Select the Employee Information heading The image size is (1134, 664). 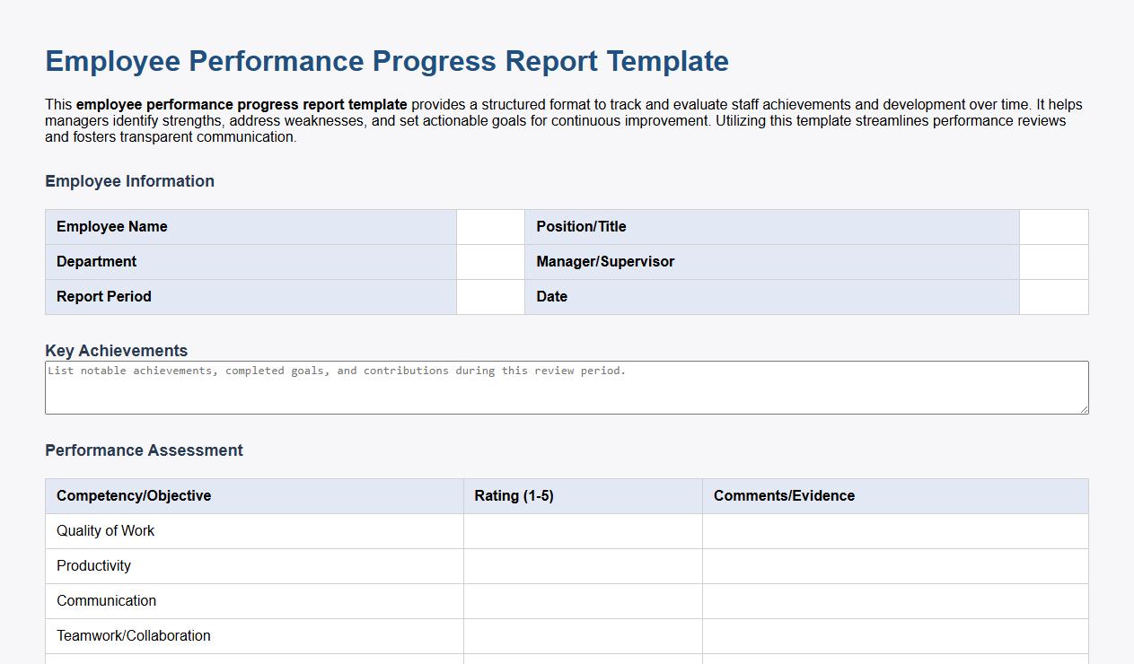pos(130,180)
